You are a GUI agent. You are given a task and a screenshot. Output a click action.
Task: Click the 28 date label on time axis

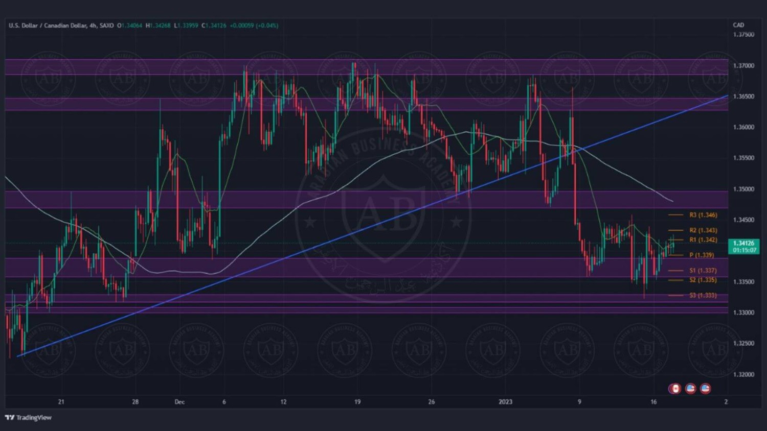pyautogui.click(x=135, y=402)
